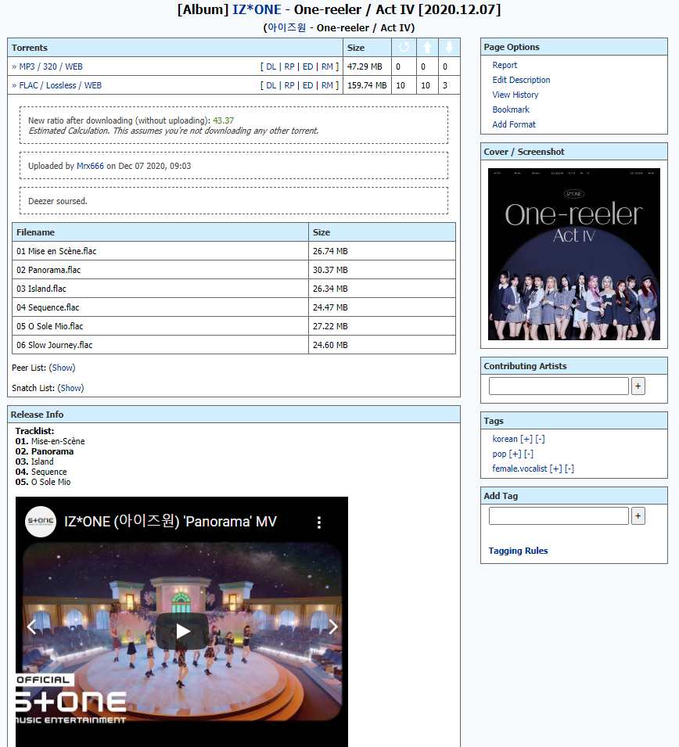Show the Peer List
This screenshot has width=679, height=747.
pos(63,368)
